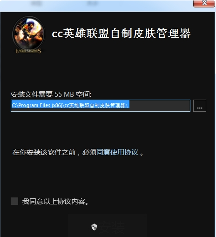Image resolution: width=216 pixels, height=237 pixels.
Task: Tick the agreement checkbox square
Action: click(x=14, y=201)
